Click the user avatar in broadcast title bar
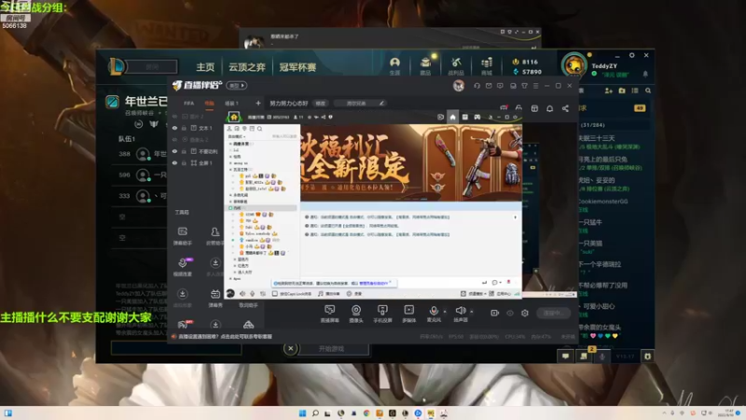The width and height of the screenshot is (746, 420). [459, 86]
